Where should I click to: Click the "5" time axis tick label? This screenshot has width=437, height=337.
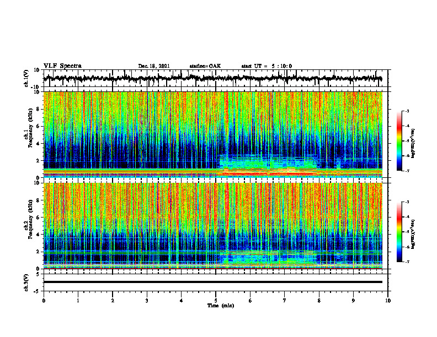coord(216,301)
